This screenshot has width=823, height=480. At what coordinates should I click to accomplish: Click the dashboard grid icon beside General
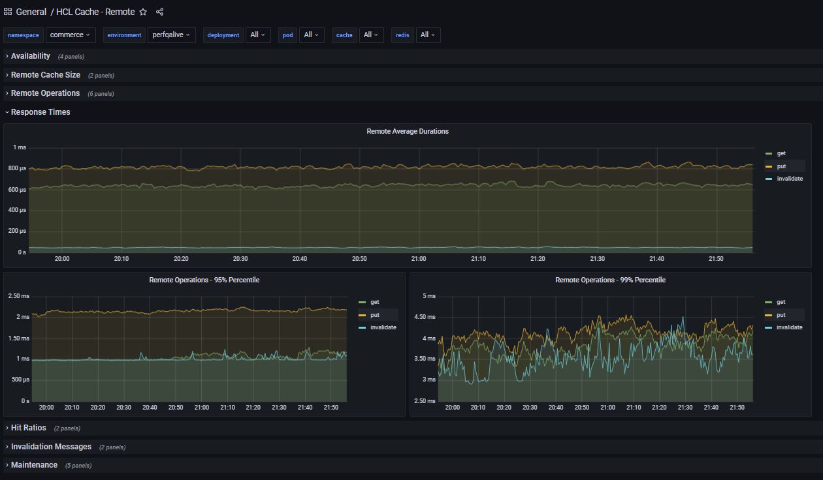pyautogui.click(x=8, y=12)
